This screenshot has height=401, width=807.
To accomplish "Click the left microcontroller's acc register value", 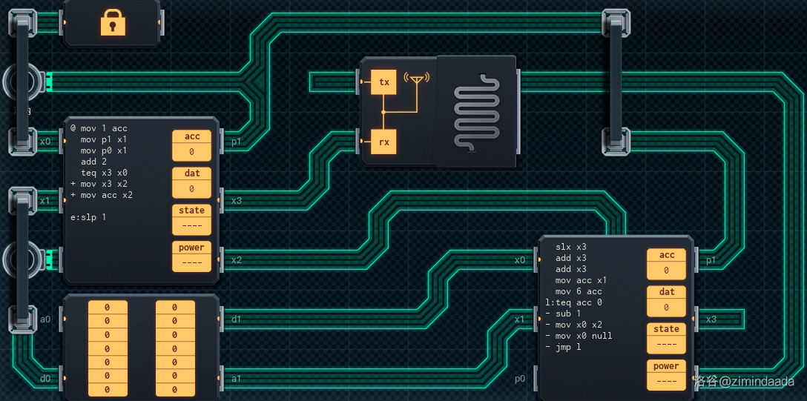I will pos(192,152).
